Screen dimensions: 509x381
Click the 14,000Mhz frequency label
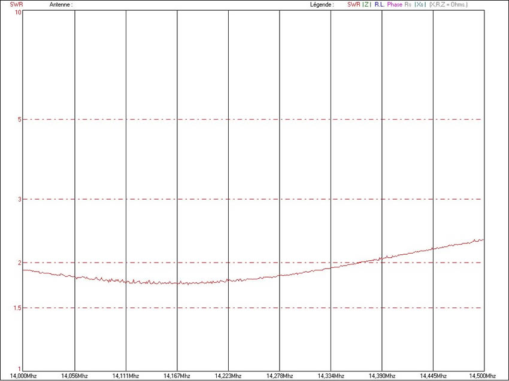click(x=23, y=376)
